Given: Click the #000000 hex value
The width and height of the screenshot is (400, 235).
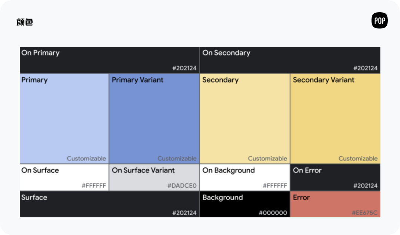Looking at the screenshot, I should [x=273, y=213].
